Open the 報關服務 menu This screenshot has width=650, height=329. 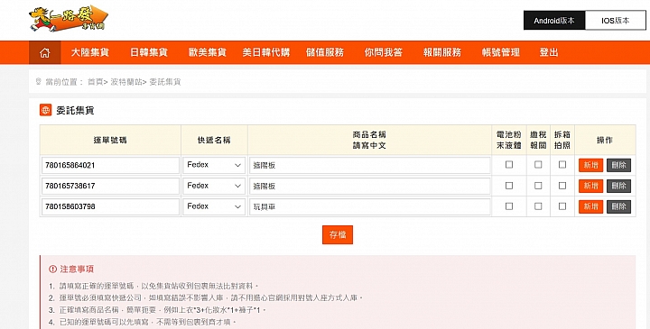click(442, 52)
